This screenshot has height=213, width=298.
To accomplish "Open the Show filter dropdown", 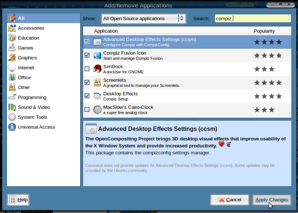I will coord(144,18).
